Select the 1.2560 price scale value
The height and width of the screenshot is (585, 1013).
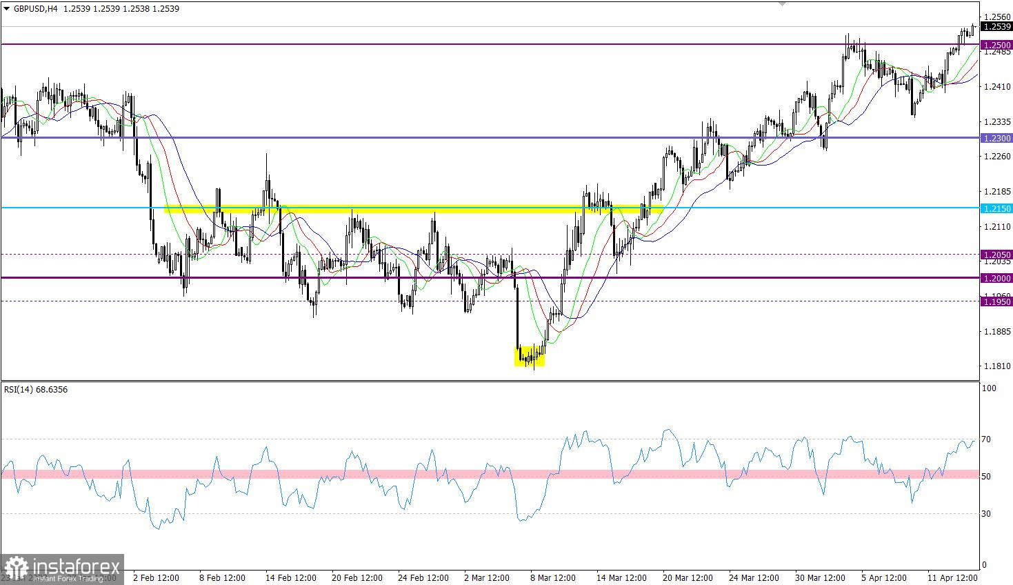(997, 17)
